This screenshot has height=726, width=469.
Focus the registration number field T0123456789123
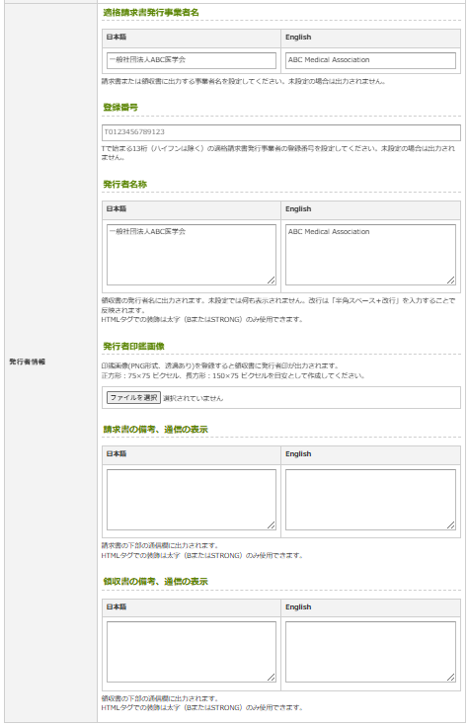coord(281,132)
